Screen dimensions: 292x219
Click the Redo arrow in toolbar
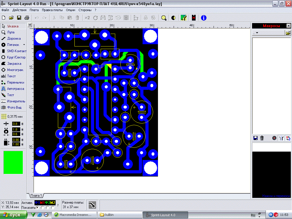[x=44, y=18]
